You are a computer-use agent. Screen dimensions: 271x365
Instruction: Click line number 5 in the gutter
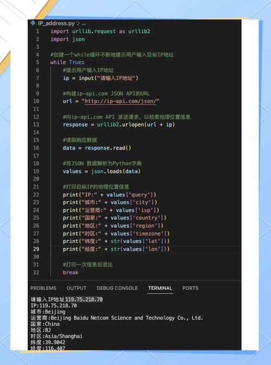(x=37, y=62)
